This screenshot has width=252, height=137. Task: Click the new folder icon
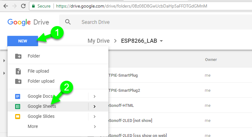pyautogui.click(x=18, y=56)
